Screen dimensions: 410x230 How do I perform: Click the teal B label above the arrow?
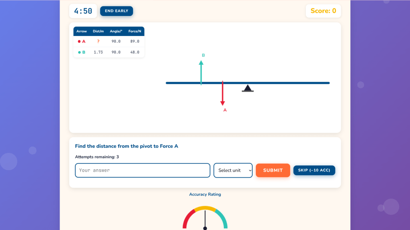click(x=203, y=56)
